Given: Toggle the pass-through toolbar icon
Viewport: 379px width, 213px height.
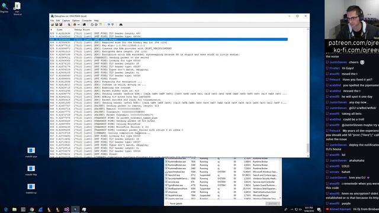Looking at the screenshot, I should 79,25.
